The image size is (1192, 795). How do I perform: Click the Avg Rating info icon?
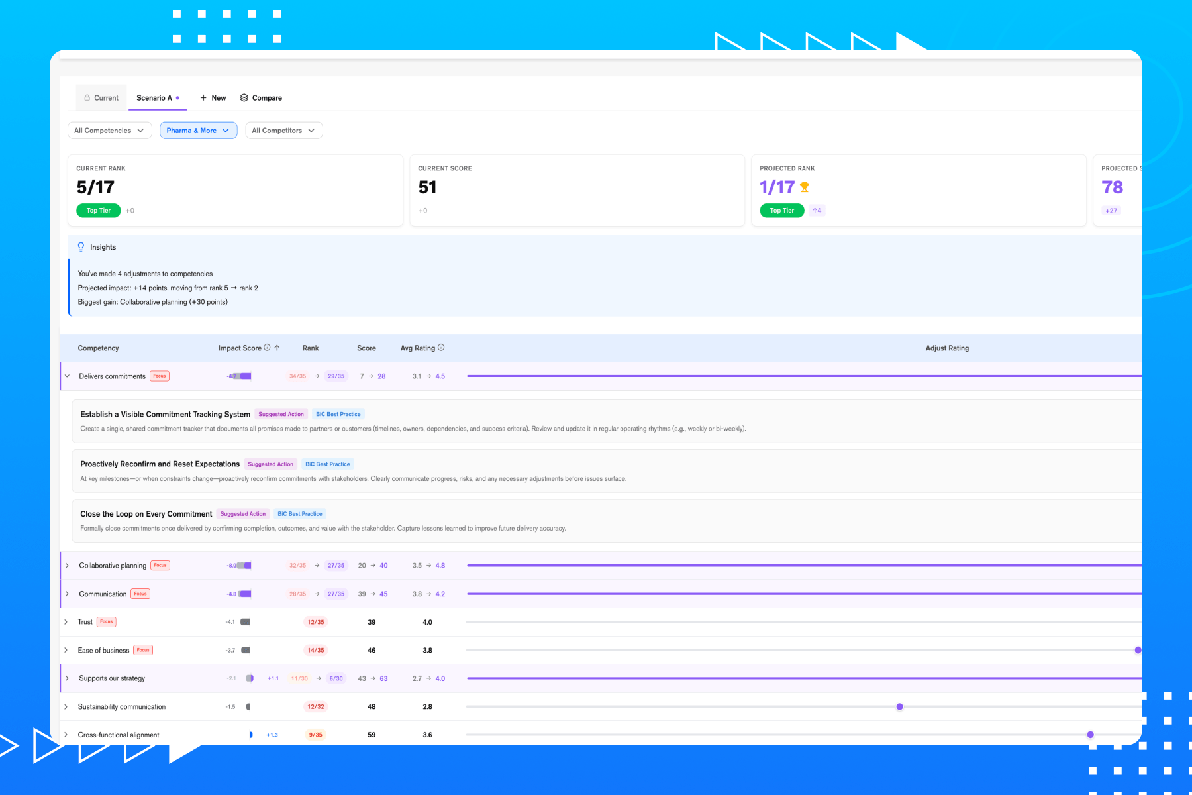click(x=441, y=348)
